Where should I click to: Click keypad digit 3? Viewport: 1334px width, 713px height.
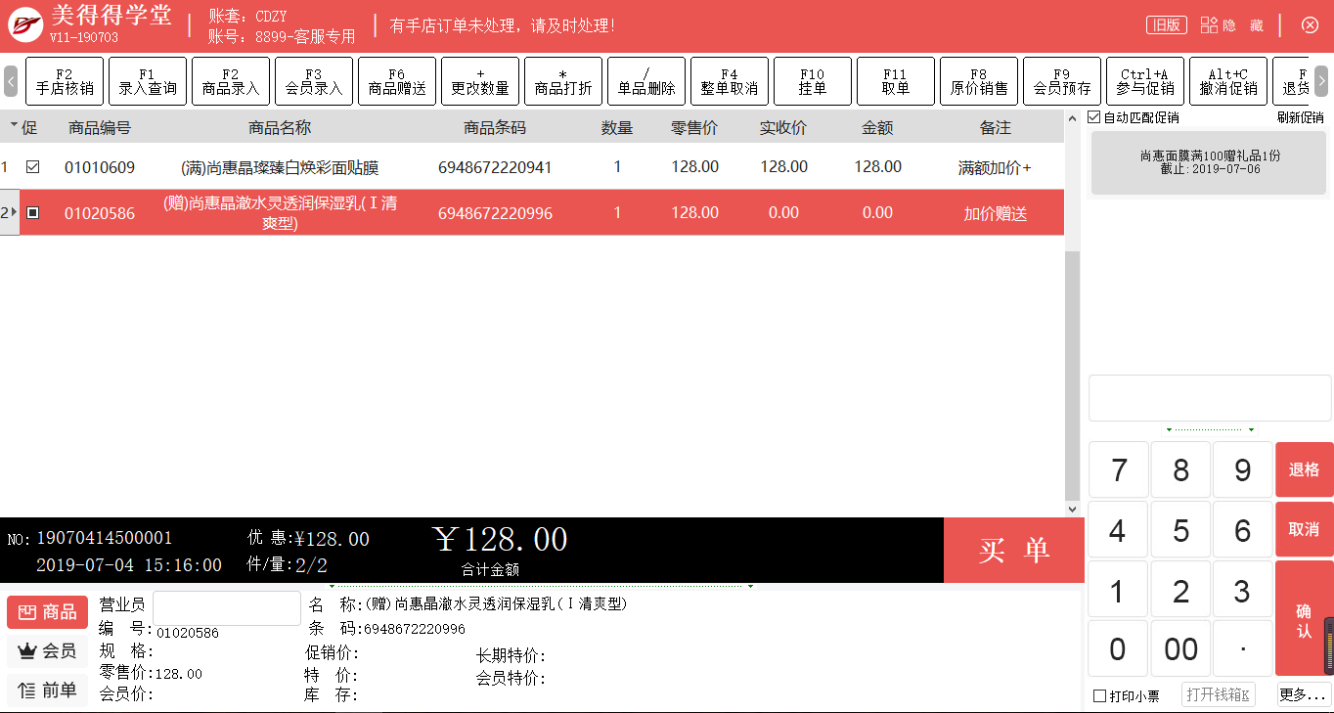1242,590
